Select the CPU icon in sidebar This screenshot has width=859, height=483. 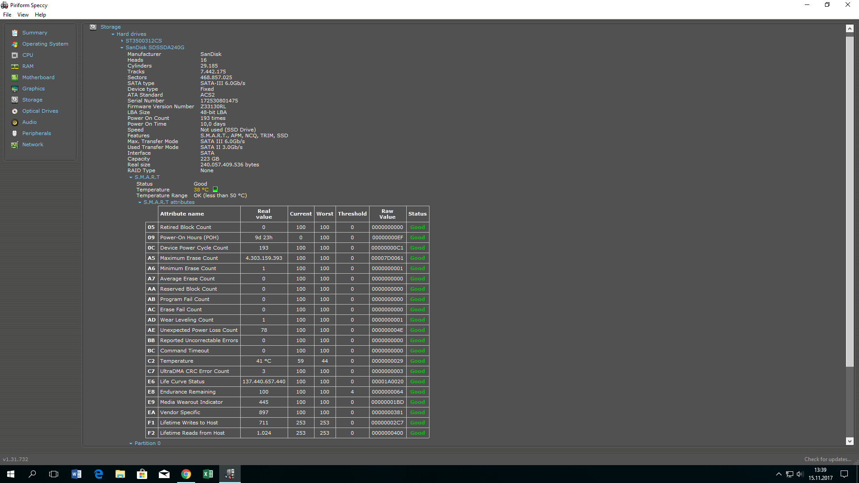point(15,55)
